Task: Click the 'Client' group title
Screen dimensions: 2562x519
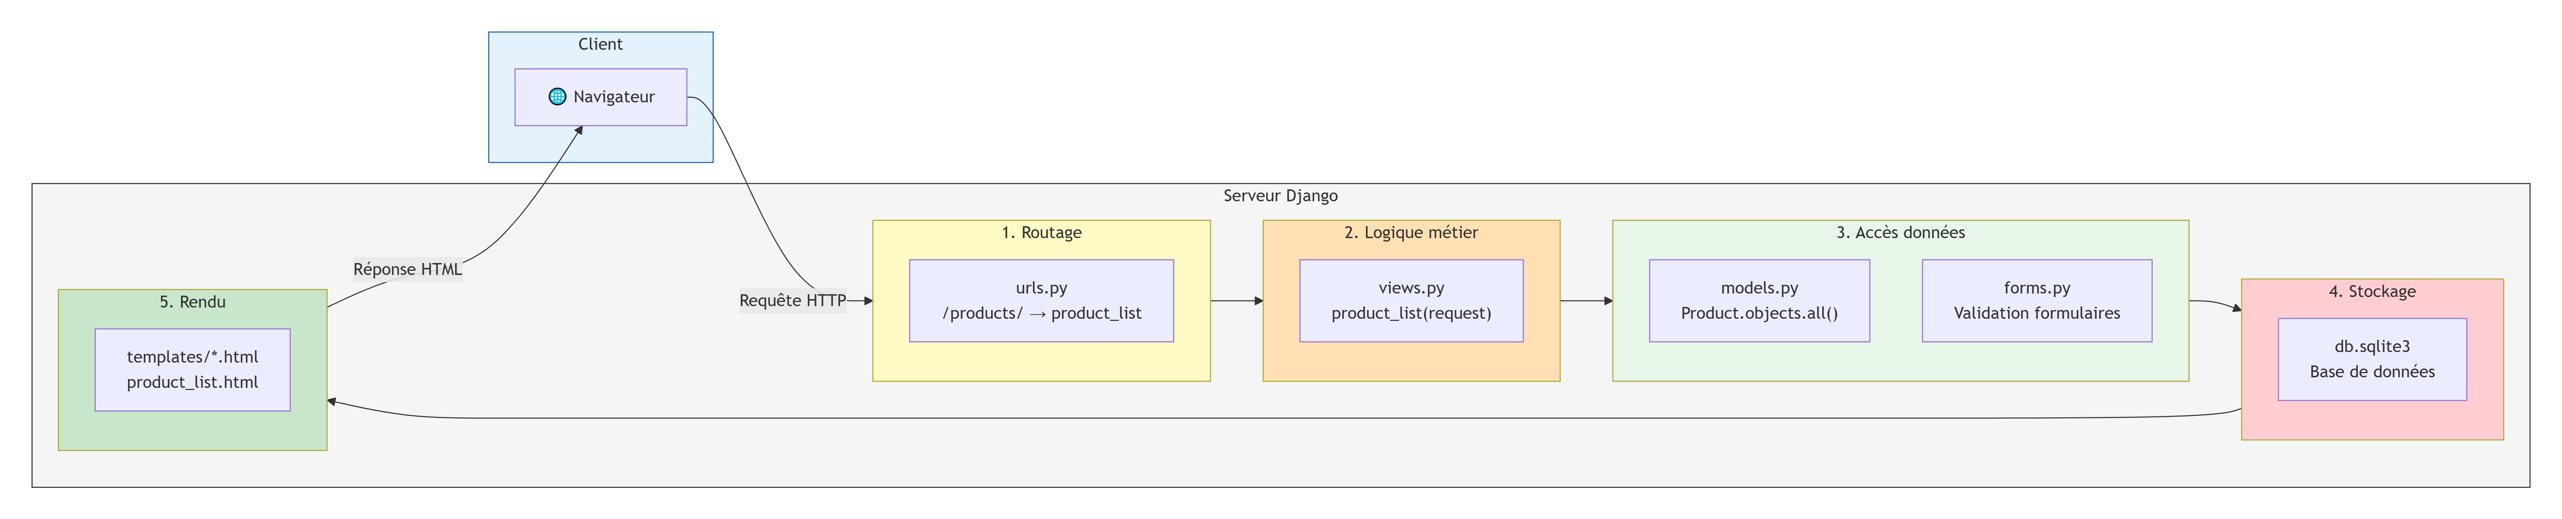Action: [x=601, y=45]
